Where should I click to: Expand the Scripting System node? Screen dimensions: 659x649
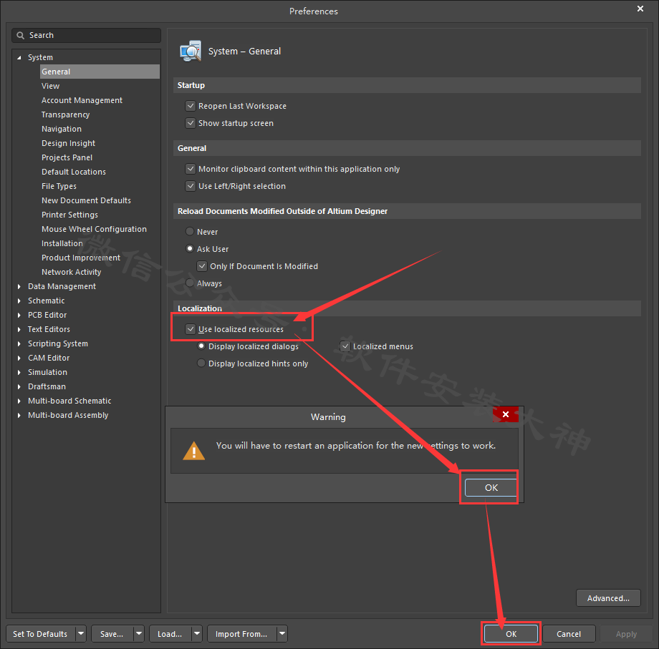coord(19,343)
